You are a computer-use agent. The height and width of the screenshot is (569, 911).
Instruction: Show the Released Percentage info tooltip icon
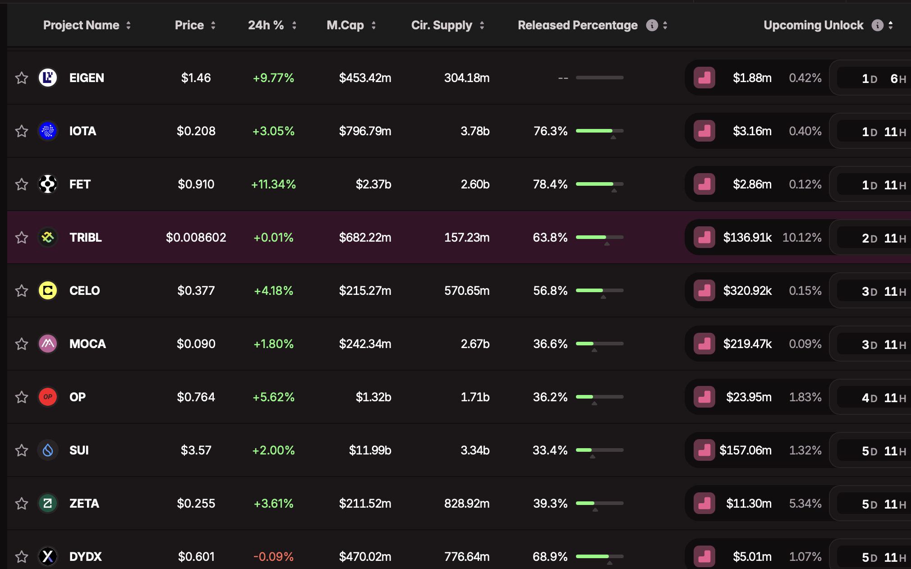click(x=652, y=25)
